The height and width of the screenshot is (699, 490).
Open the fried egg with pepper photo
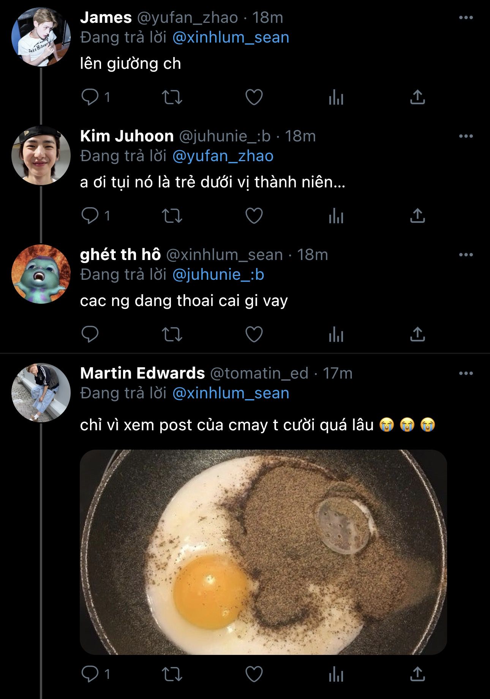263,552
